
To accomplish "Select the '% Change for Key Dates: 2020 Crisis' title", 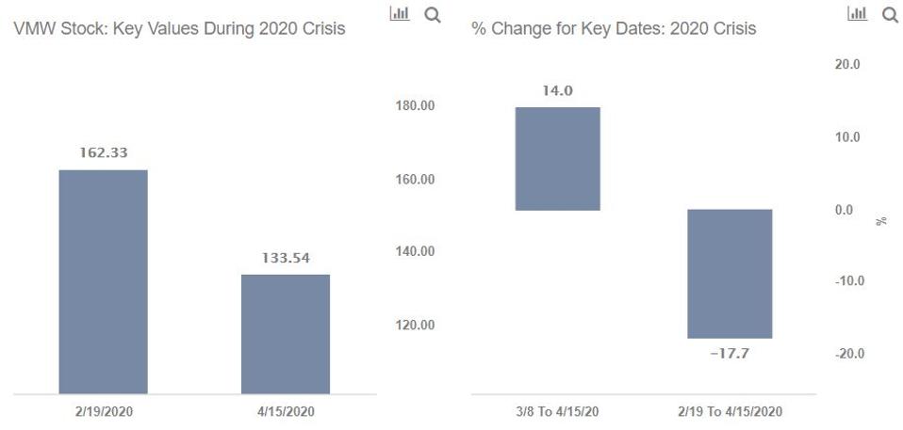I will pos(614,29).
